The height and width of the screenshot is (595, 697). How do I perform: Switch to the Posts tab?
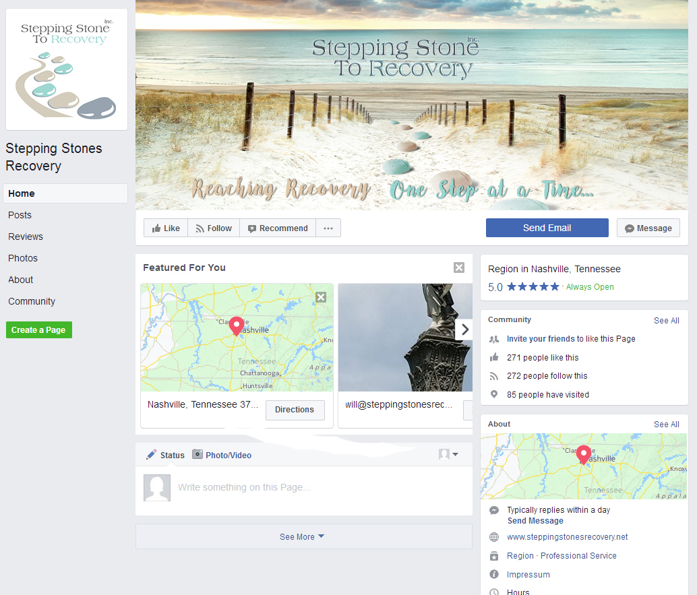tap(20, 215)
